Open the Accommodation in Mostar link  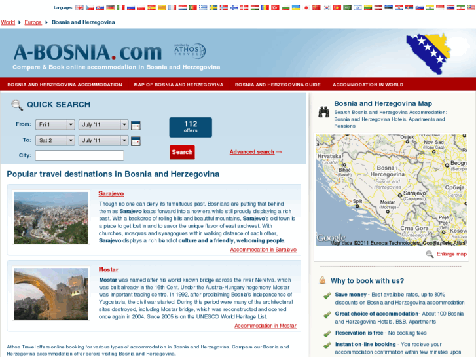265,326
